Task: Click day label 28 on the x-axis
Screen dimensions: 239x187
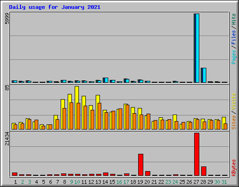Action: 203,182
